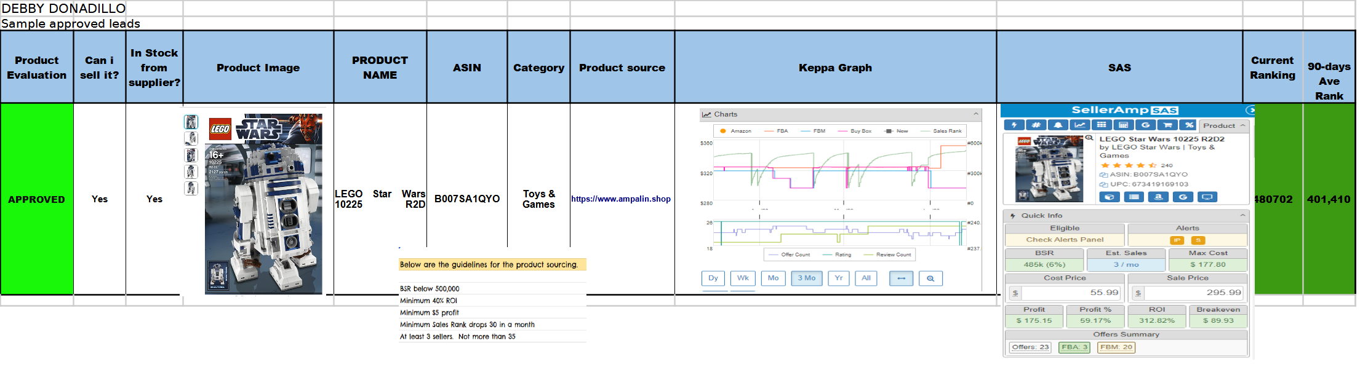Click the shopping cart icon in SellerAmp toolbar
1360x375 pixels.
1167,125
